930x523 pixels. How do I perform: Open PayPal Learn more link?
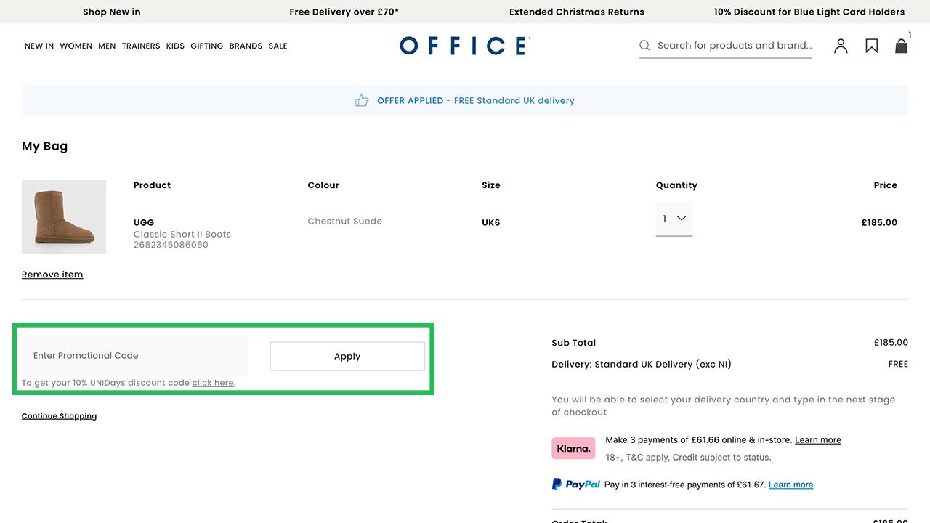coord(790,485)
